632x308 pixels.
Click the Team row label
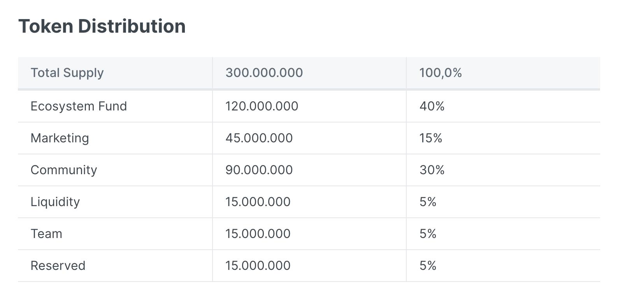click(x=46, y=234)
